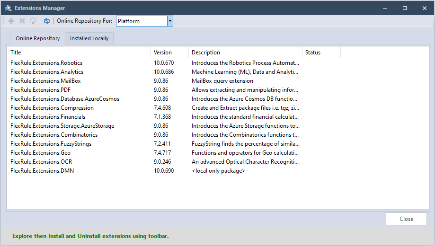The height and width of the screenshot is (246, 435).
Task: Click version 7.4.608 cell
Action: pos(162,108)
